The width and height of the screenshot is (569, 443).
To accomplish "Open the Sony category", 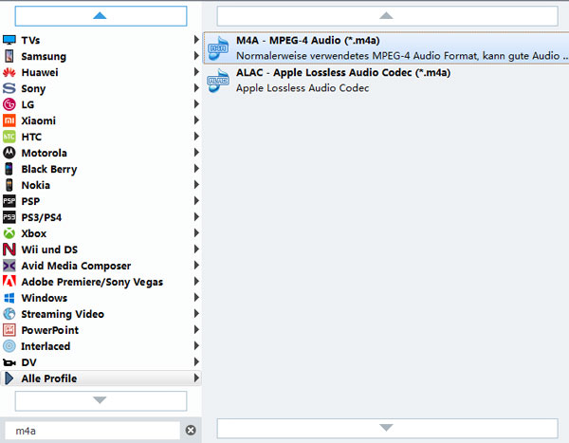I will pyautogui.click(x=101, y=88).
